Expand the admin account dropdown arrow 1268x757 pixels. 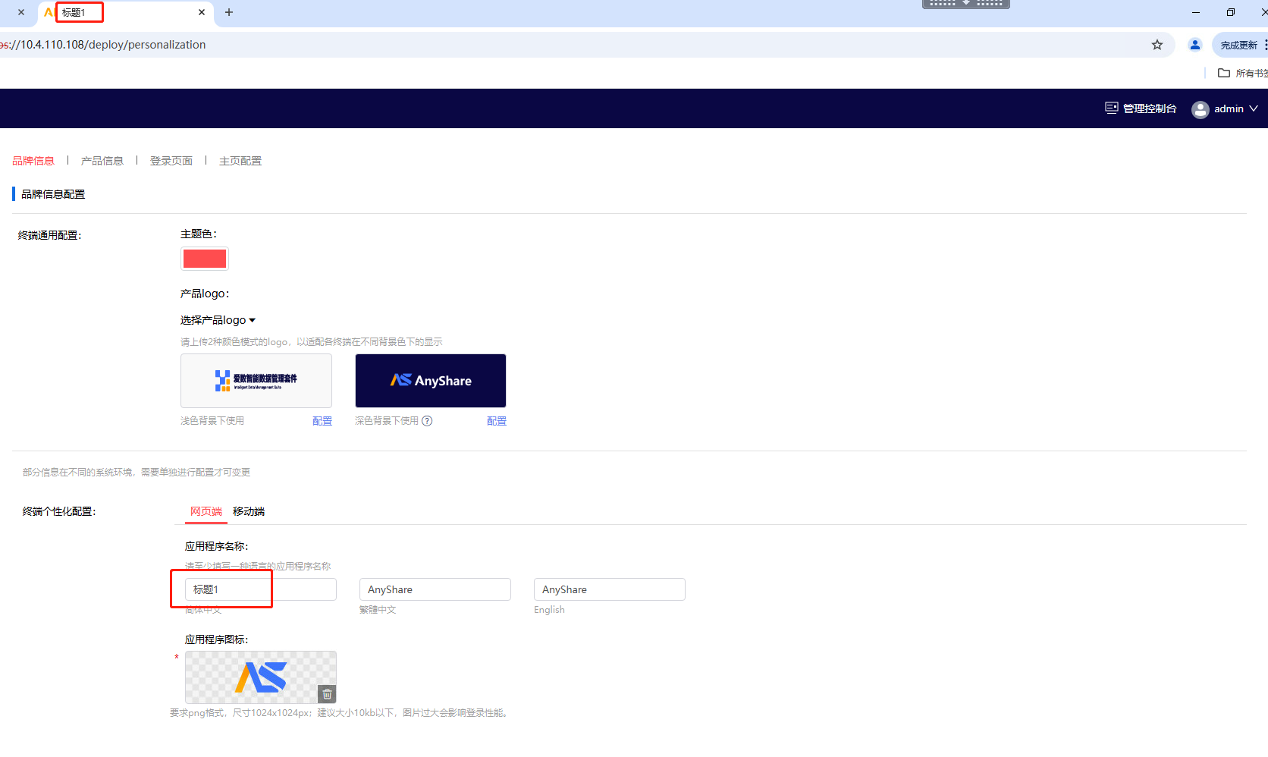(1254, 108)
